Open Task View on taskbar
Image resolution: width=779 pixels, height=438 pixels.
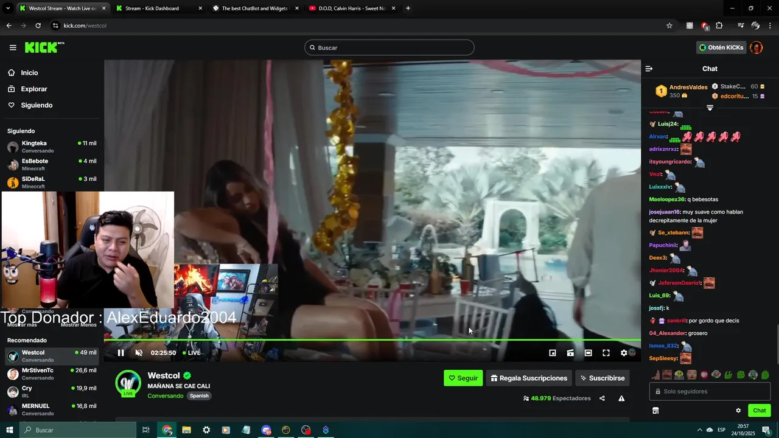pos(146,430)
